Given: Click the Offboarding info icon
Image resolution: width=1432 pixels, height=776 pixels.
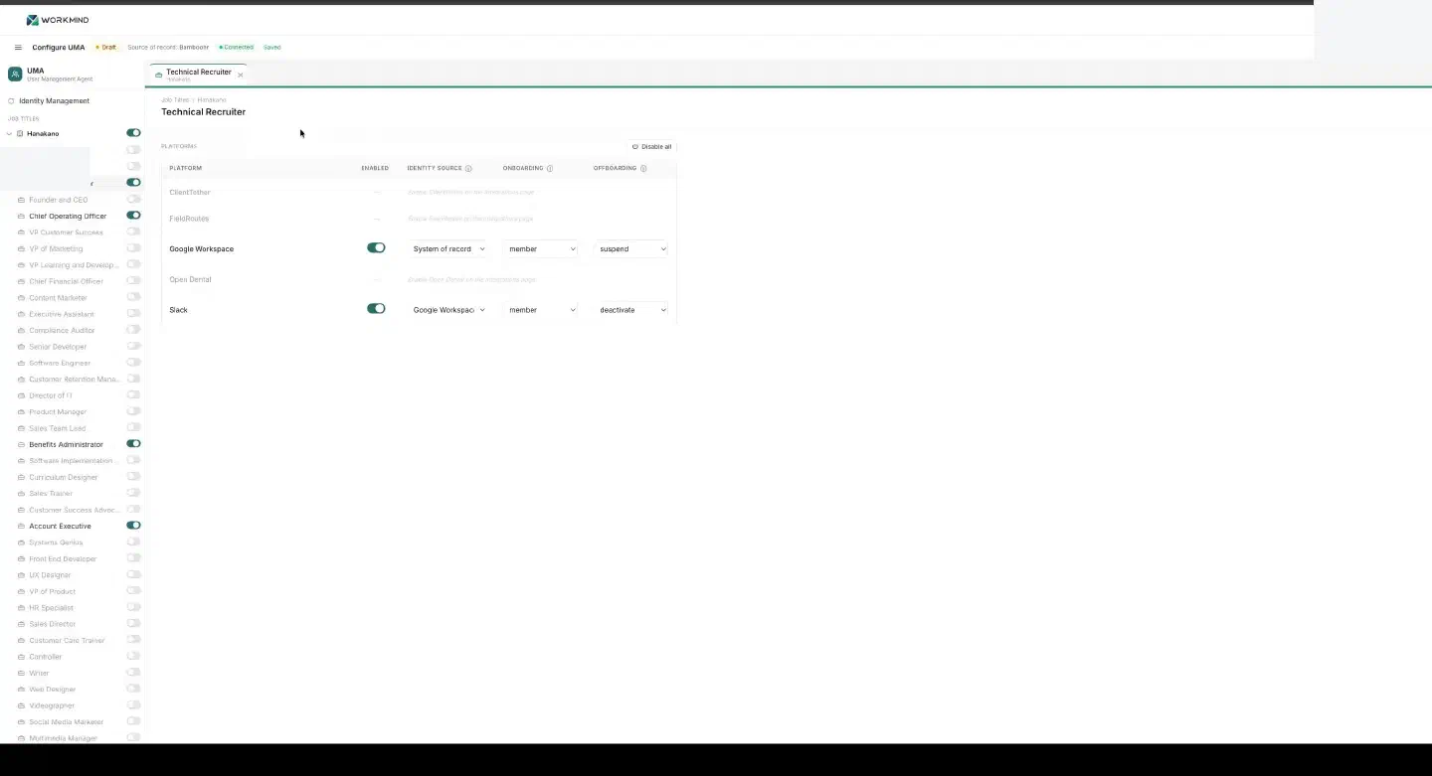Looking at the screenshot, I should tap(643, 169).
